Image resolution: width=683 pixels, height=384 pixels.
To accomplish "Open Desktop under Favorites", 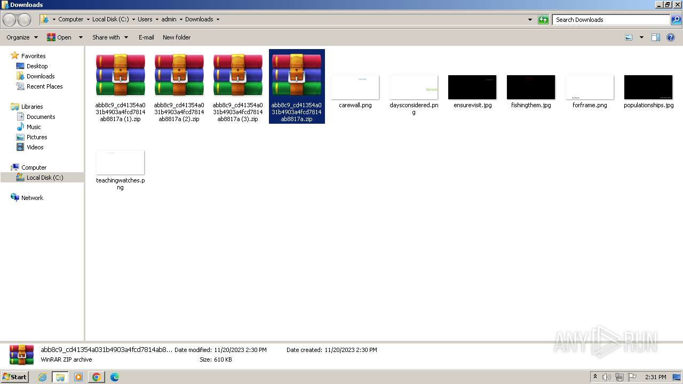I will click(37, 66).
